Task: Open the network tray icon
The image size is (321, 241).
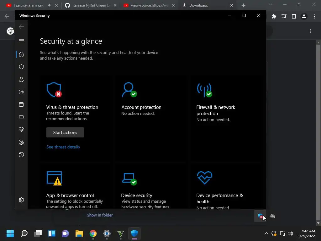Action: click(282, 233)
